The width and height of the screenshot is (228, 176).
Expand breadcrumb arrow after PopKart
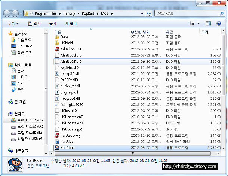pos(98,14)
